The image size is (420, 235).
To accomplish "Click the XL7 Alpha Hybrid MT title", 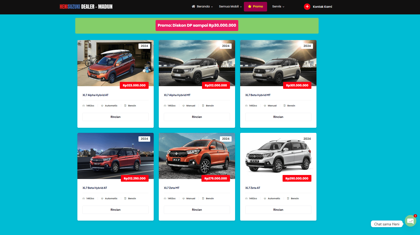I will [x=177, y=95].
